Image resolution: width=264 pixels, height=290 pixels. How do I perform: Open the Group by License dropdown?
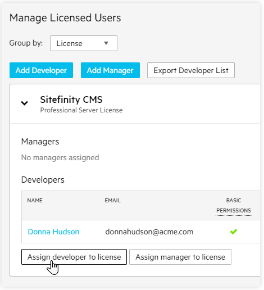pos(84,43)
